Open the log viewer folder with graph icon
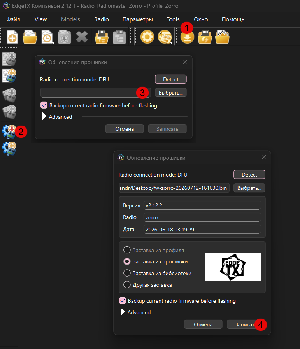 pos(222,37)
